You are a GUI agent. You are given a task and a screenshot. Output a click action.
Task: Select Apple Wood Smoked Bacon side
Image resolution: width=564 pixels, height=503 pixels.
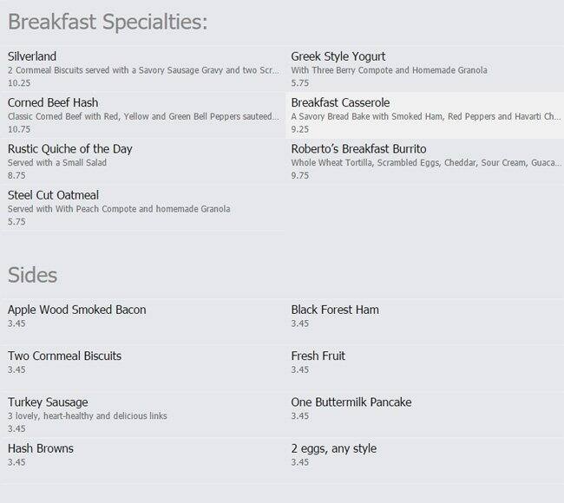(x=76, y=310)
